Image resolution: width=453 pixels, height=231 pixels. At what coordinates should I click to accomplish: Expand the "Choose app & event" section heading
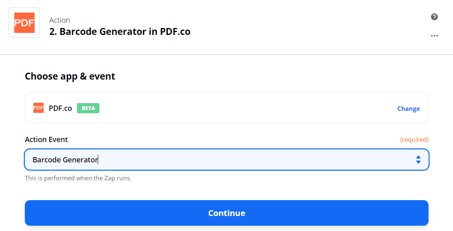click(70, 76)
